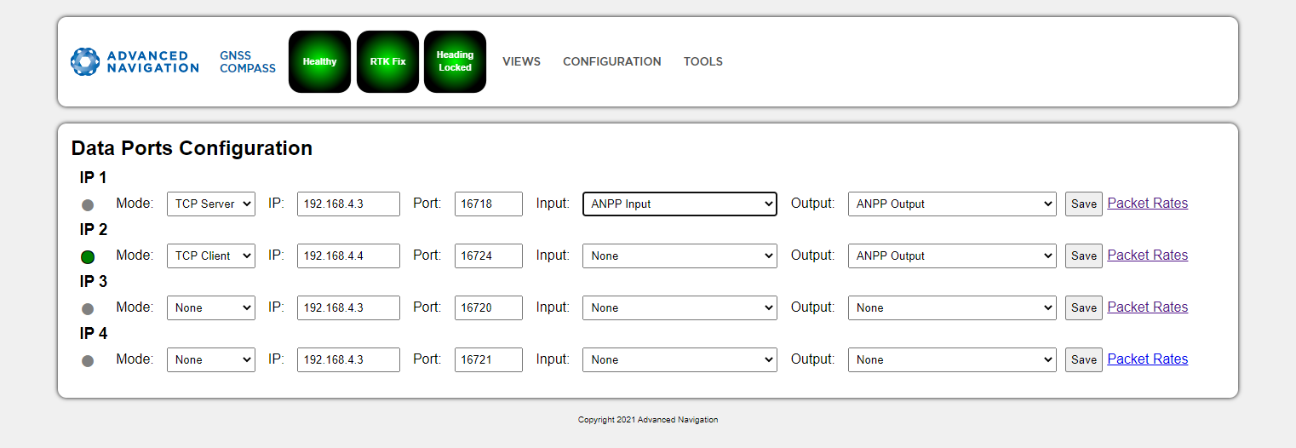The height and width of the screenshot is (448, 1296).
Task: Open Packet Rates for IP 1
Action: pyautogui.click(x=1148, y=203)
